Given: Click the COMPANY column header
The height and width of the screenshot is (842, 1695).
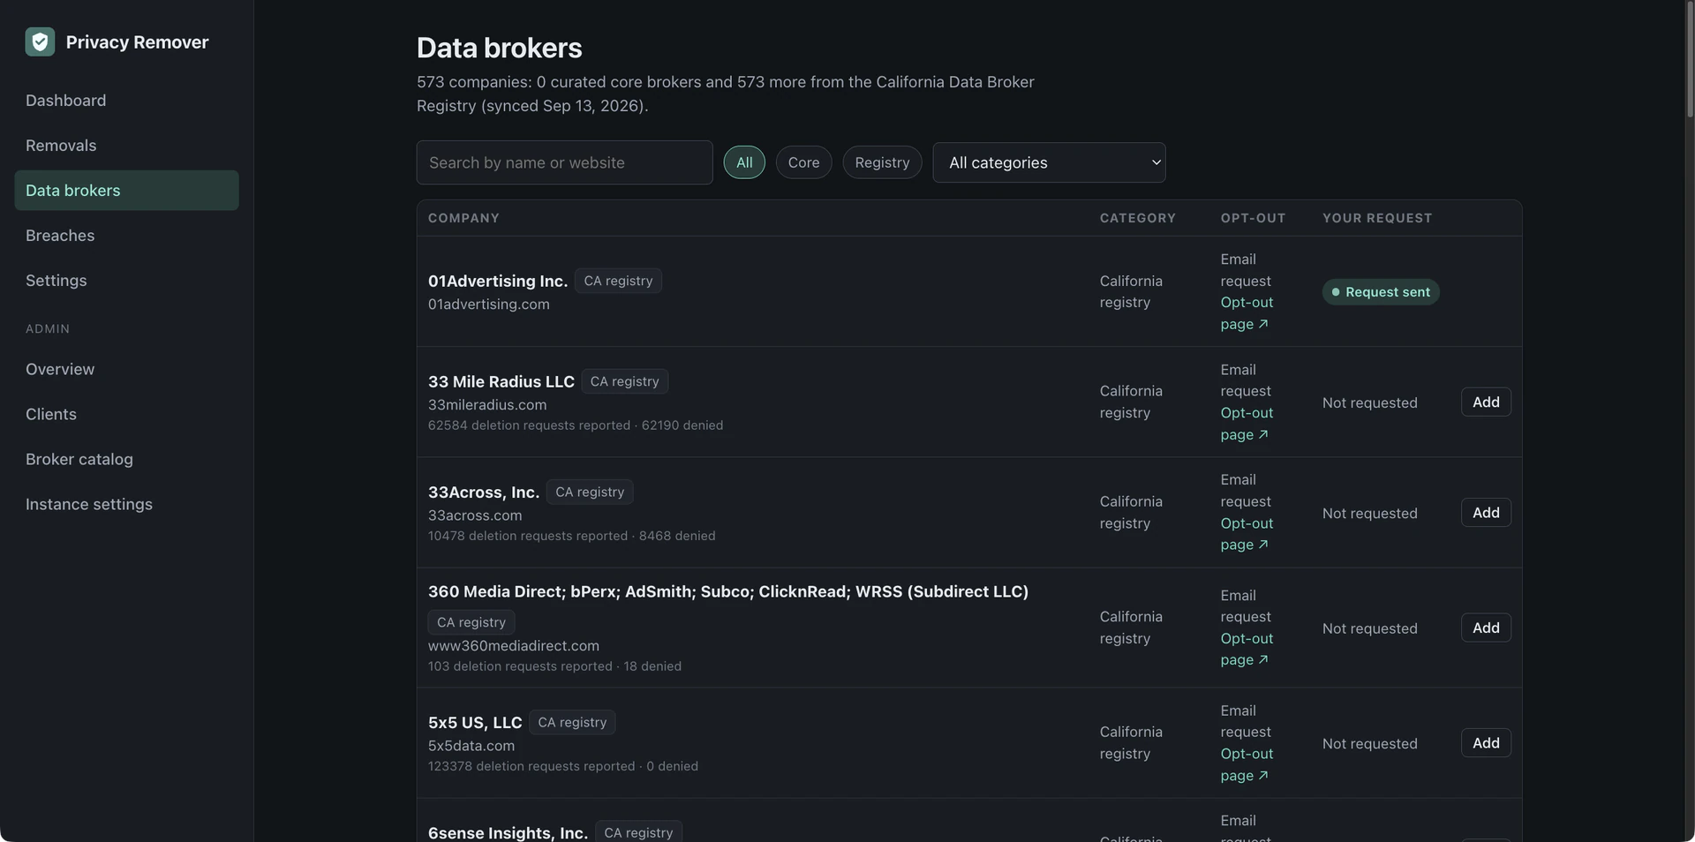Looking at the screenshot, I should pos(463,218).
